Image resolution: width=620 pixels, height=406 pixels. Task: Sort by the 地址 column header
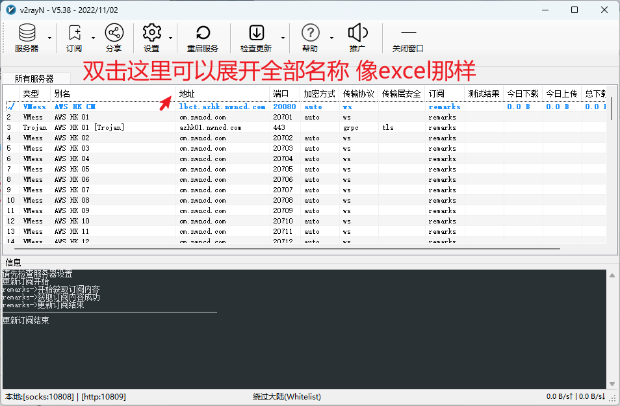pyautogui.click(x=222, y=94)
